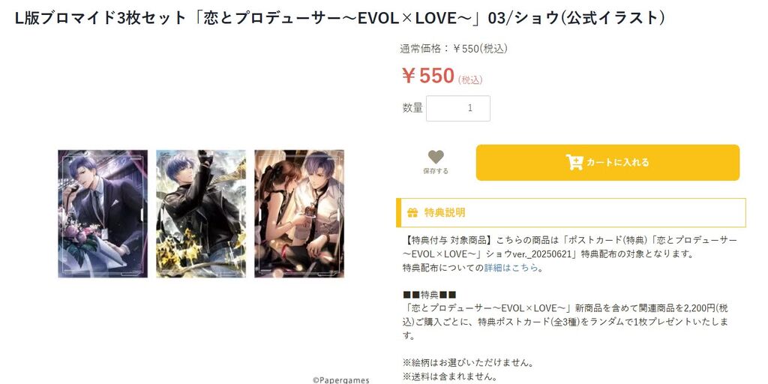Add item with カートに入れる button
The height and width of the screenshot is (384, 768).
pyautogui.click(x=607, y=163)
